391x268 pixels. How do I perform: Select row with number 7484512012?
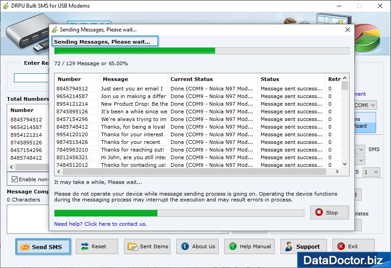tap(198, 165)
